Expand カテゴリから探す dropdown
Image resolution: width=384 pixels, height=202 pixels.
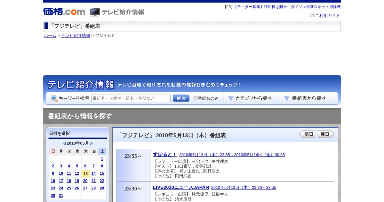coord(252,98)
